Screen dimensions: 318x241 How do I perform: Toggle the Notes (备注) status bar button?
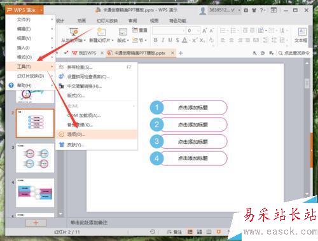174,232
